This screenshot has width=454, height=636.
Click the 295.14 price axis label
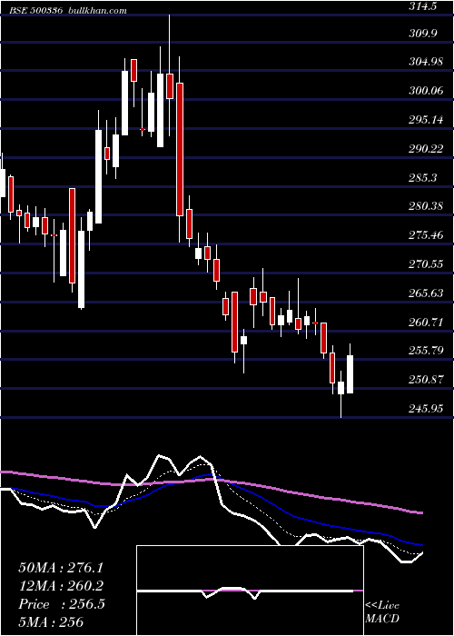coord(426,120)
